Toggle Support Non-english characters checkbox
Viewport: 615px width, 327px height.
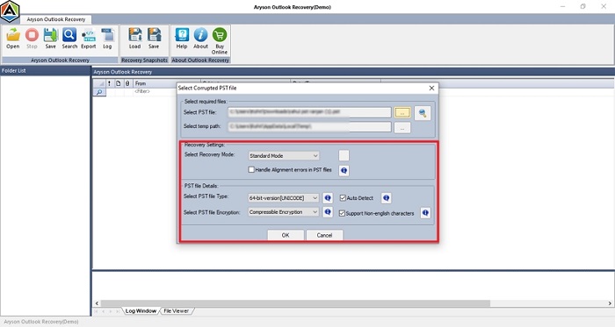coord(342,213)
